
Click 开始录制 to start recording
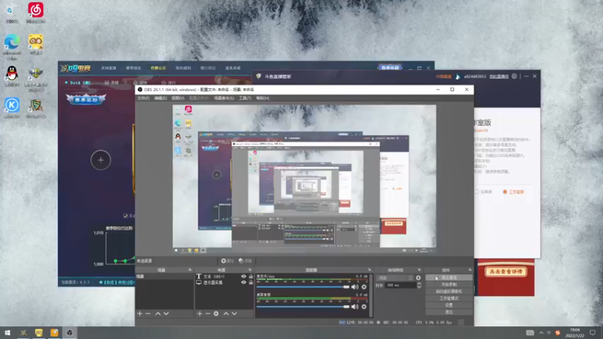coord(448,285)
